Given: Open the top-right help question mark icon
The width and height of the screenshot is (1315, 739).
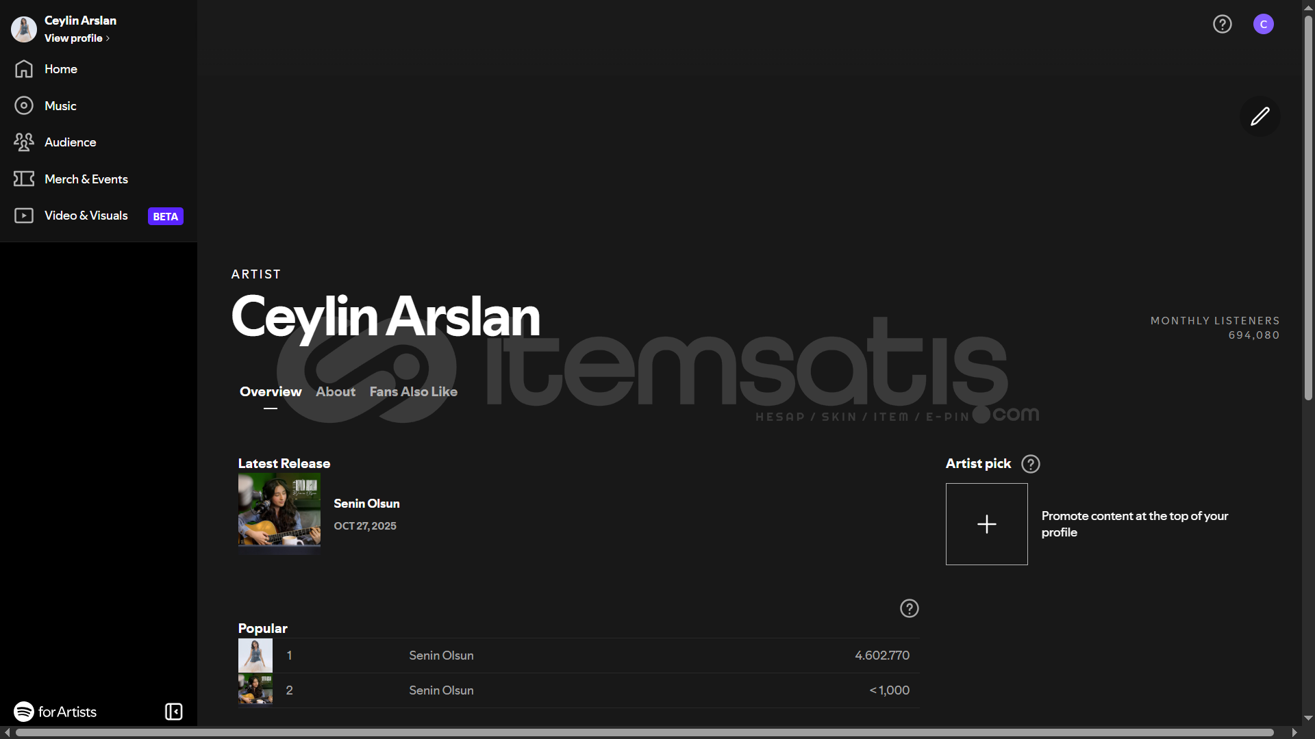Looking at the screenshot, I should (x=1222, y=24).
